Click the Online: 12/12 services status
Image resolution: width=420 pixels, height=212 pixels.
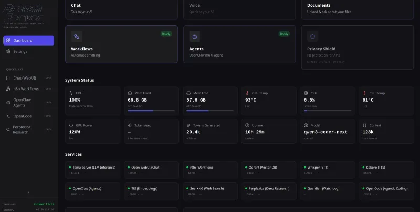[x=44, y=204]
